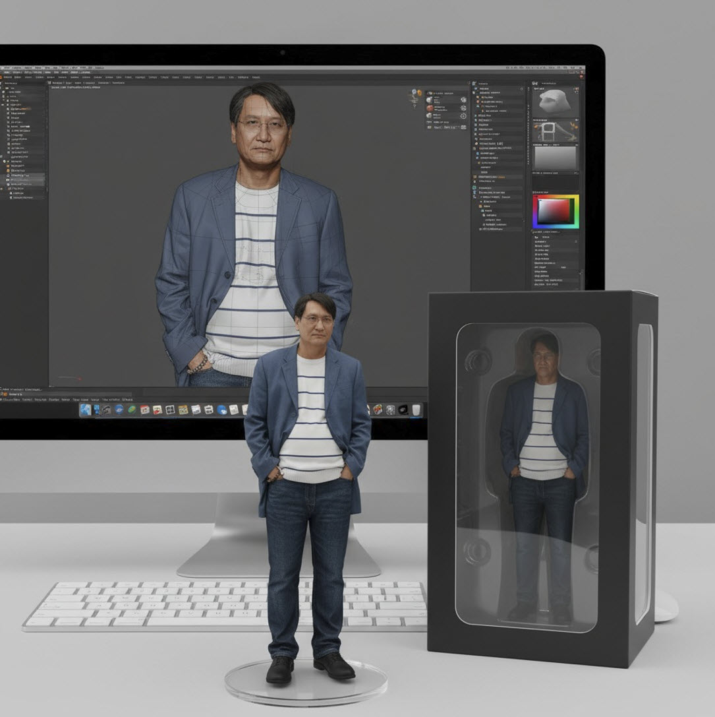
Task: Select the red sphere material icon
Action: [x=430, y=108]
